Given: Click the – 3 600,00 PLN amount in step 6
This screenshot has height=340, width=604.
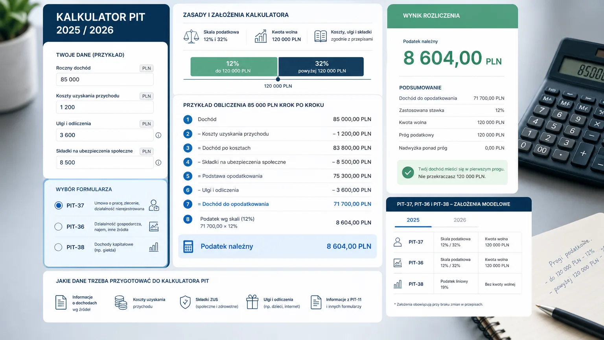Looking at the screenshot, I should [352, 190].
